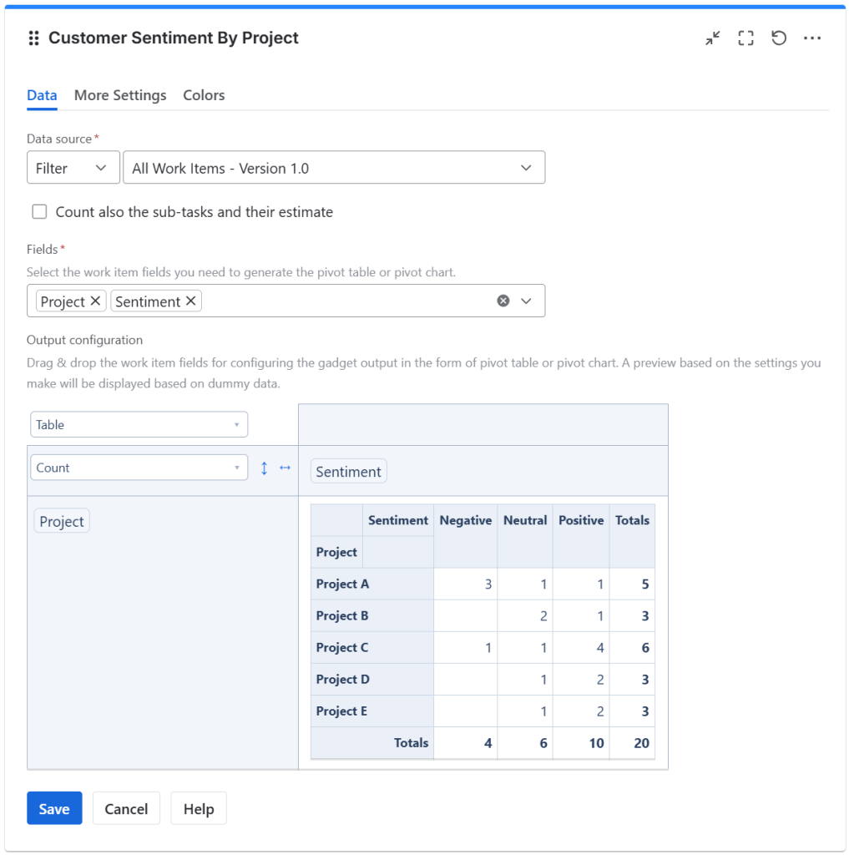The height and width of the screenshot is (855, 849).
Task: Switch to the Colors tab
Action: tap(204, 95)
